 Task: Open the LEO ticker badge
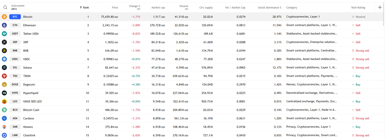click(x=15, y=101)
